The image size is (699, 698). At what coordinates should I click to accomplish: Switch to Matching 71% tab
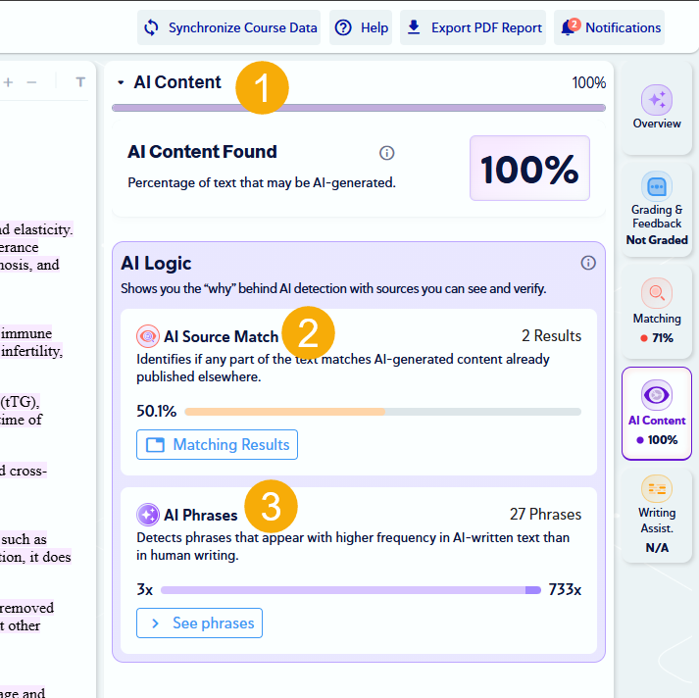pyautogui.click(x=657, y=311)
